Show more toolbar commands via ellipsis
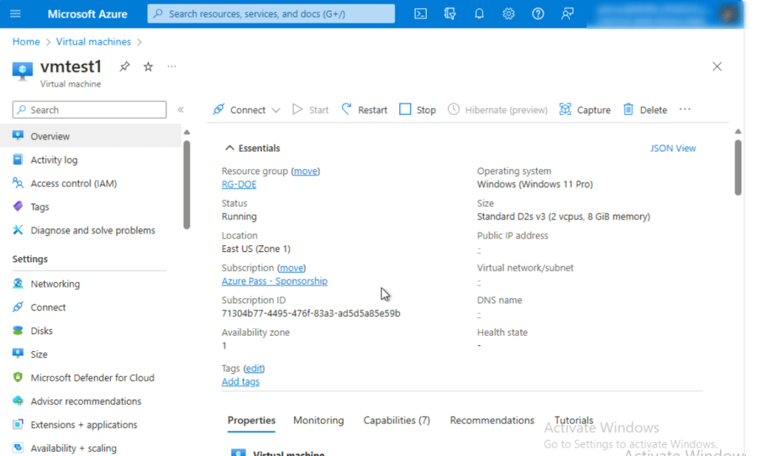 coord(685,109)
